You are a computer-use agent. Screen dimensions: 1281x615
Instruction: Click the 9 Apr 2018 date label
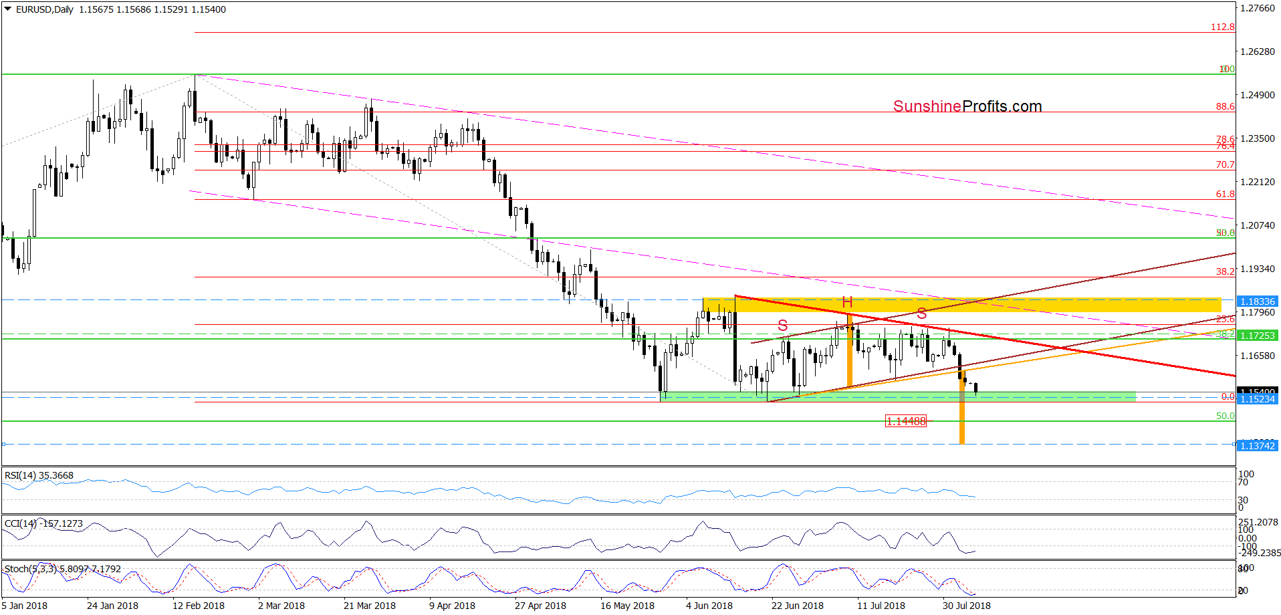coord(452,606)
